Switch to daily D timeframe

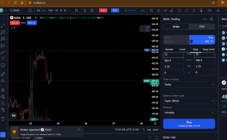click(x=61, y=11)
